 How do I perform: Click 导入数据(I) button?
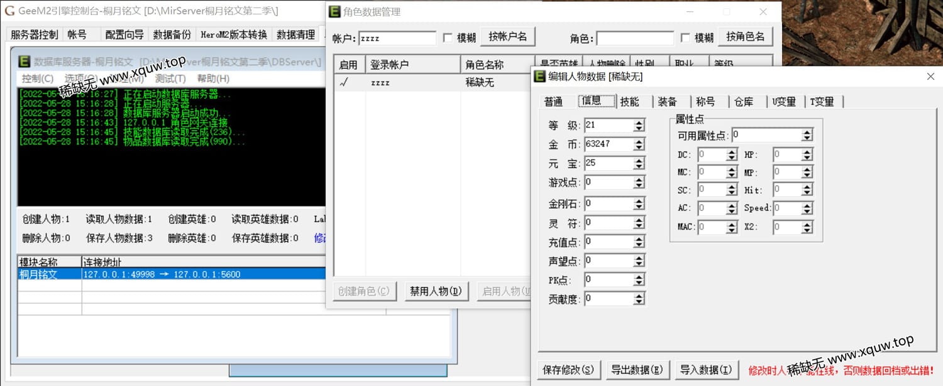(705, 370)
